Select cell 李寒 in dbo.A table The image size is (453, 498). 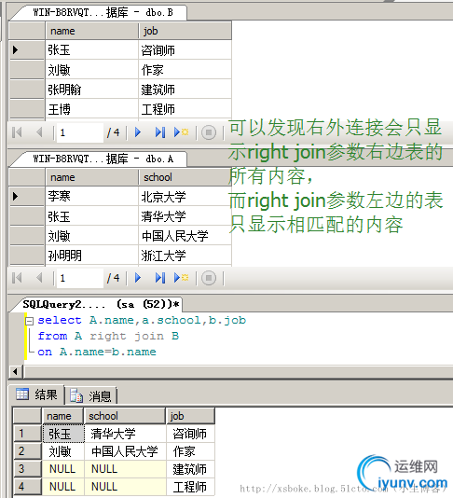(x=92, y=196)
